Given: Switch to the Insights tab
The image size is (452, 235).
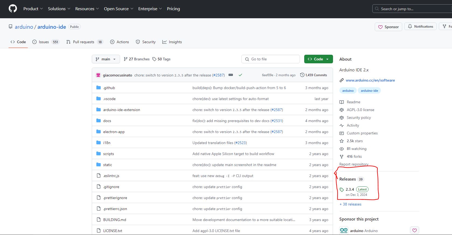Looking at the screenshot, I should tap(172, 42).
